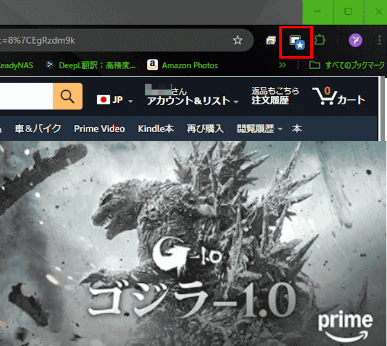Minimize the Chrome window

tap(317, 12)
